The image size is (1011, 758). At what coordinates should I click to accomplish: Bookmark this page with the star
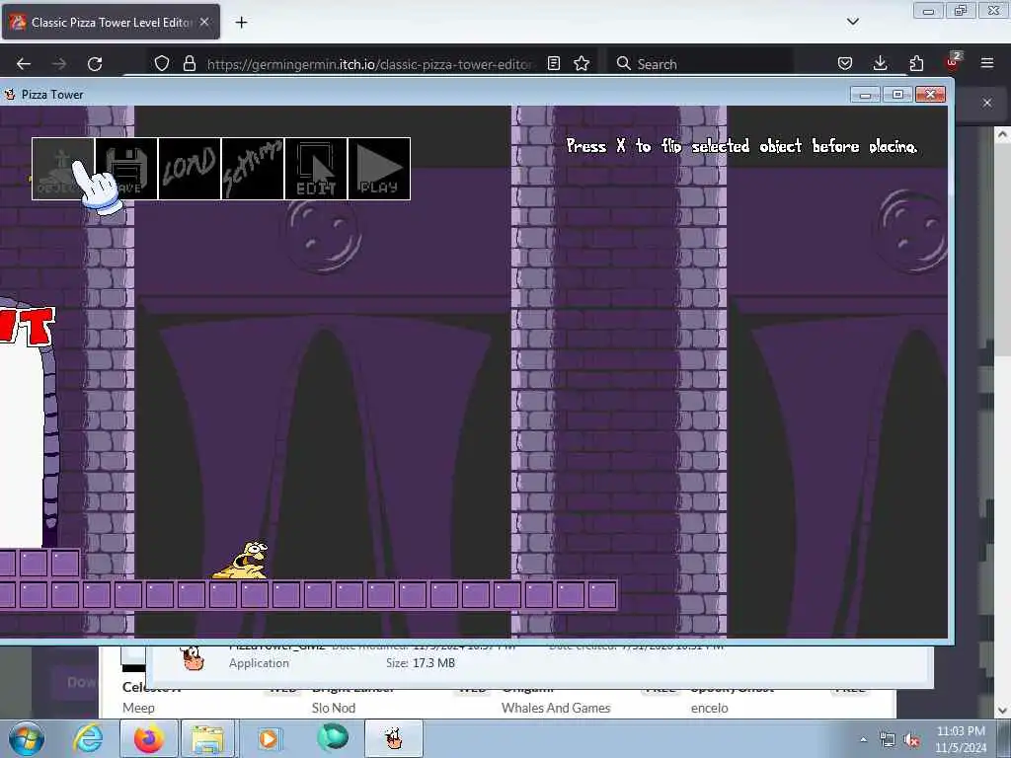coord(582,64)
